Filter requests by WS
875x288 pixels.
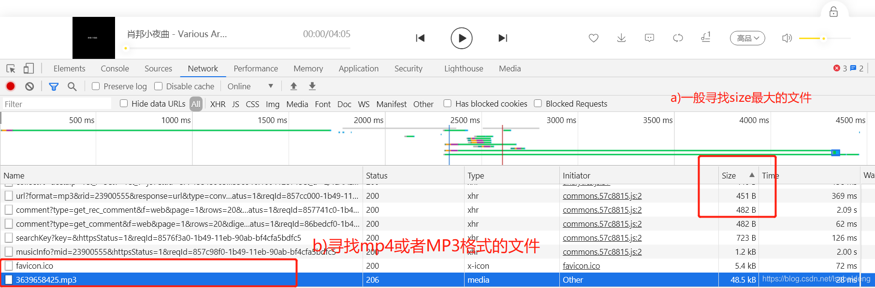[364, 104]
